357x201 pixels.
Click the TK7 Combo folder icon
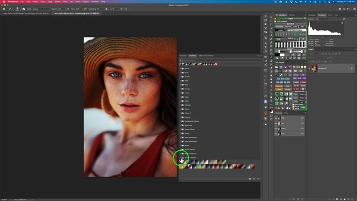point(277,67)
